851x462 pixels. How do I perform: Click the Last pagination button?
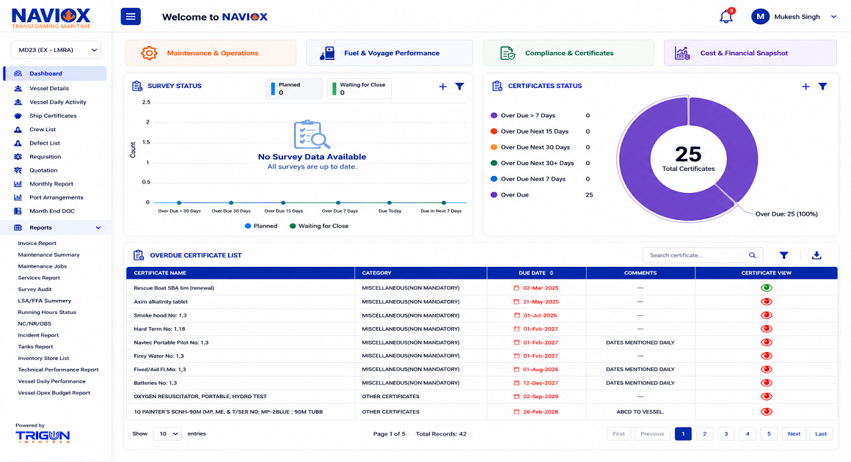[x=821, y=434]
